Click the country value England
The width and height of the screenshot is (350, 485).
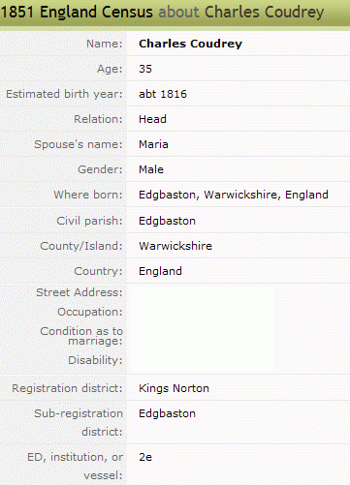pyautogui.click(x=160, y=271)
